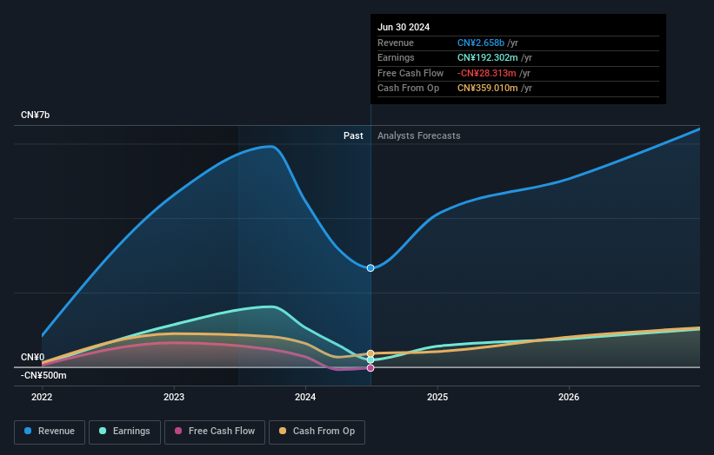Click the 2026 x-axis label
The image size is (714, 455).
click(569, 398)
